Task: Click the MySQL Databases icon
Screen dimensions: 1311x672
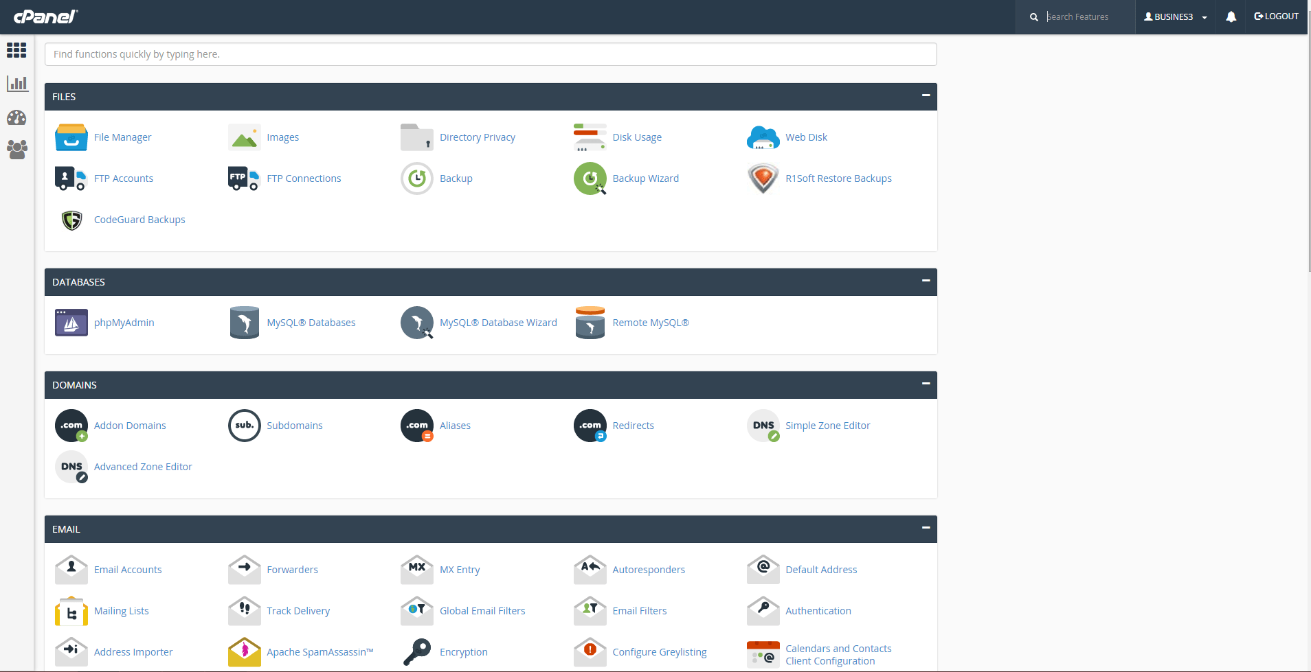Action: 245,323
